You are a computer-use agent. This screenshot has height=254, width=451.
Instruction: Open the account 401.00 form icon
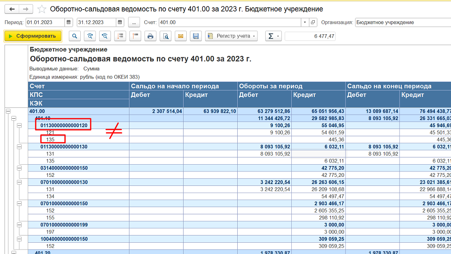coord(313,22)
